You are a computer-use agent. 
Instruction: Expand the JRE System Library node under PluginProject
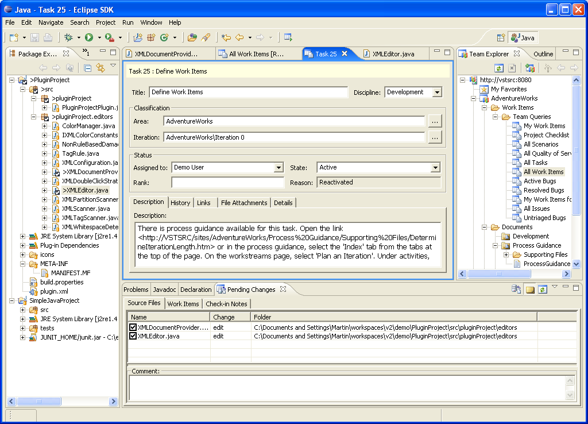click(x=22, y=236)
